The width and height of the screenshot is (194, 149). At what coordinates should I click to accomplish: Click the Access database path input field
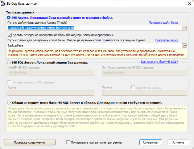(94, 28)
